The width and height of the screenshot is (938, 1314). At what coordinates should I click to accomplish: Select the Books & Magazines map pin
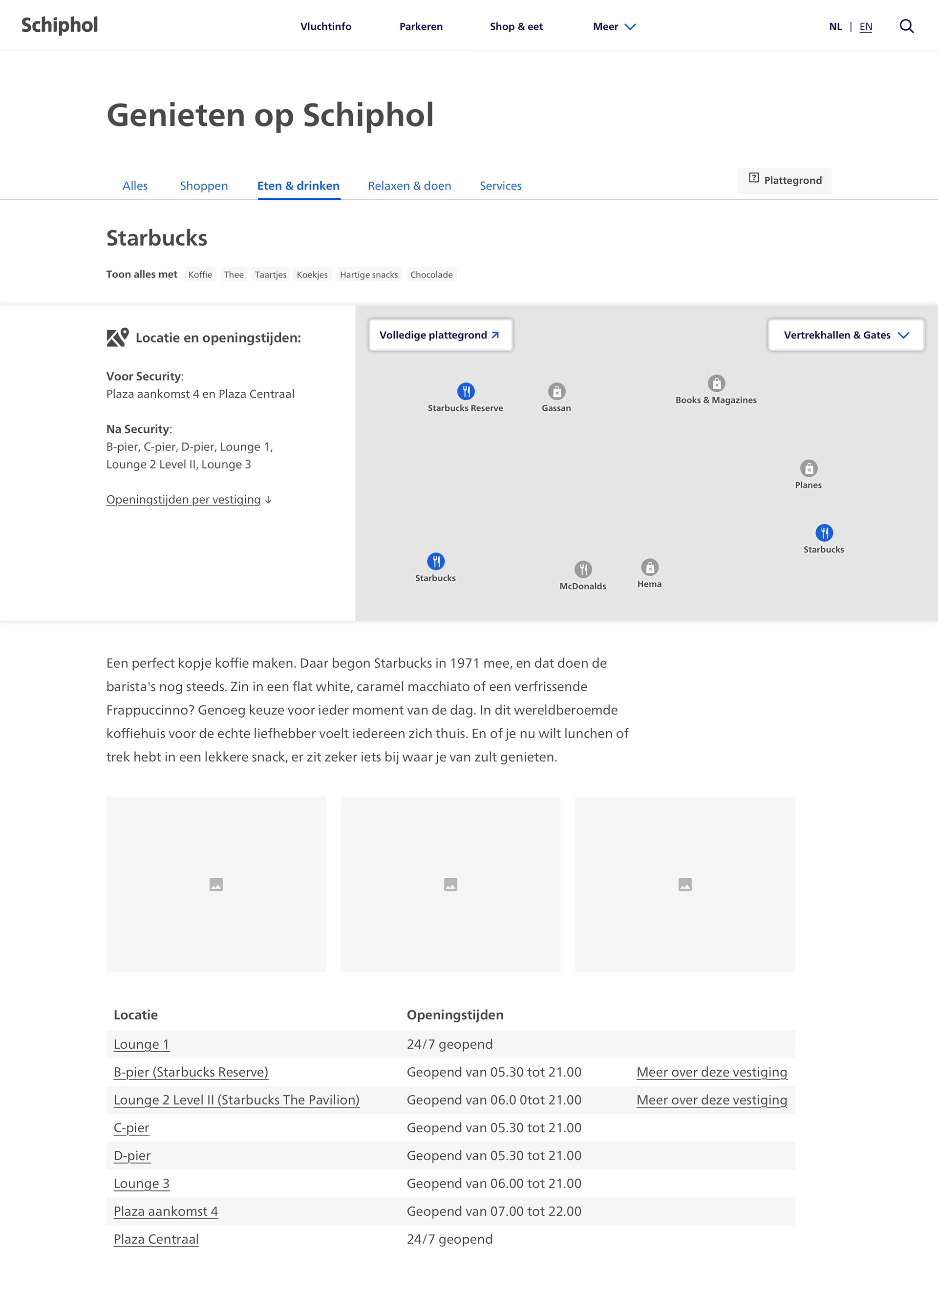pyautogui.click(x=716, y=383)
